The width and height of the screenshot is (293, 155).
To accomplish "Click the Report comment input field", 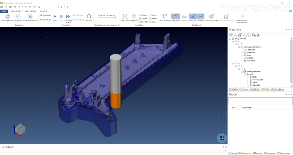I will point(261,101).
